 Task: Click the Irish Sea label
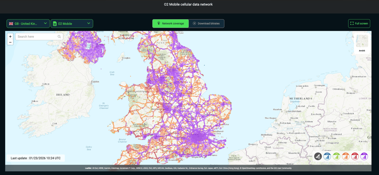(x=112, y=73)
